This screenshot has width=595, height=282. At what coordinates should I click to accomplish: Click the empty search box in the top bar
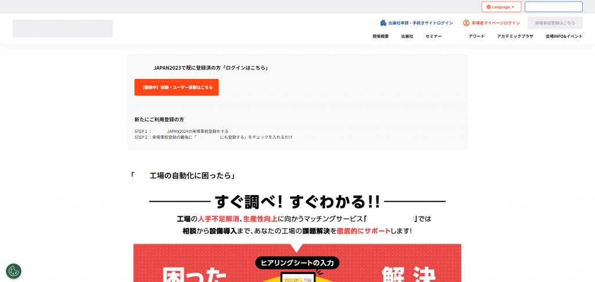(553, 7)
